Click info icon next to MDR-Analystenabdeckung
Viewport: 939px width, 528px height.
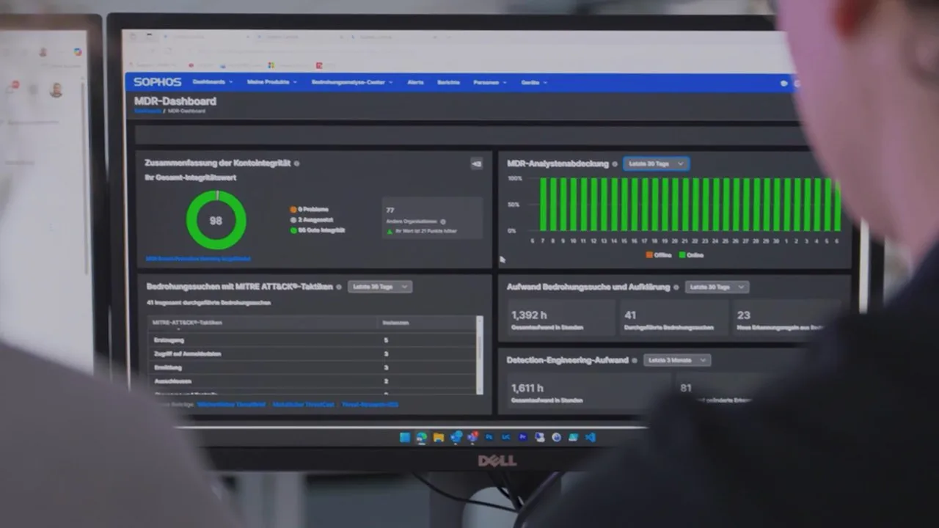click(x=615, y=164)
